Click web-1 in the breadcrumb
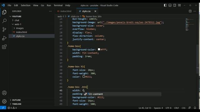 point(61,16)
